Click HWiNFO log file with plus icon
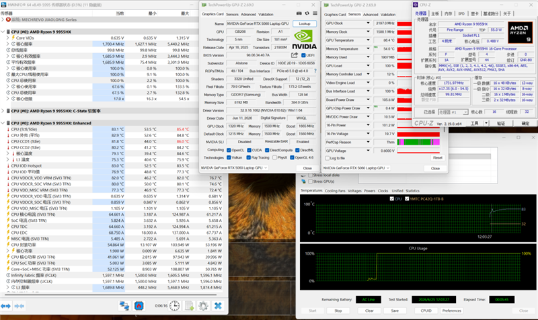The height and width of the screenshot is (320, 538). tap(189, 306)
